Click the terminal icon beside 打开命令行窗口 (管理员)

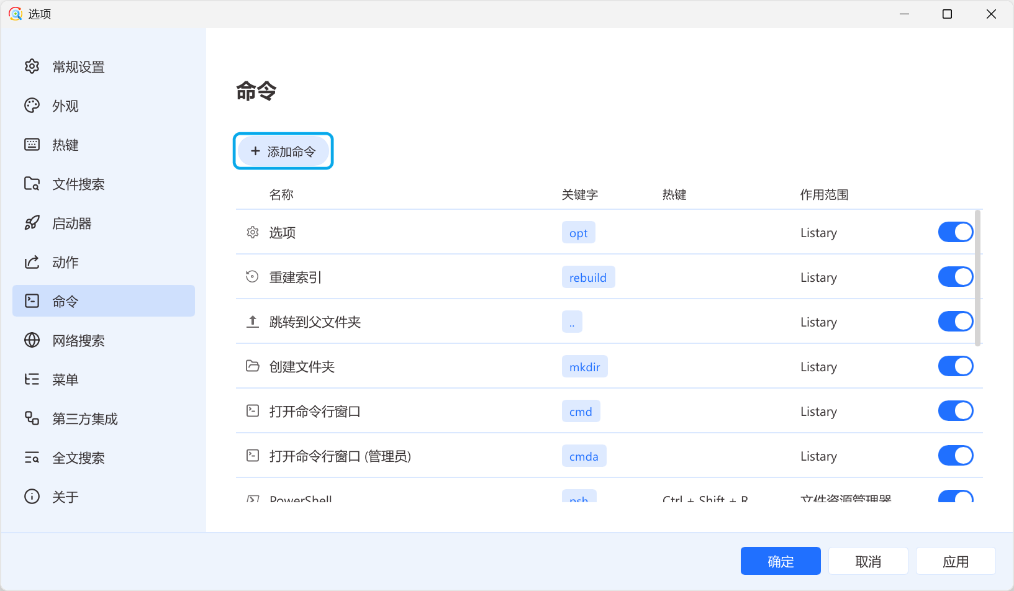point(253,456)
